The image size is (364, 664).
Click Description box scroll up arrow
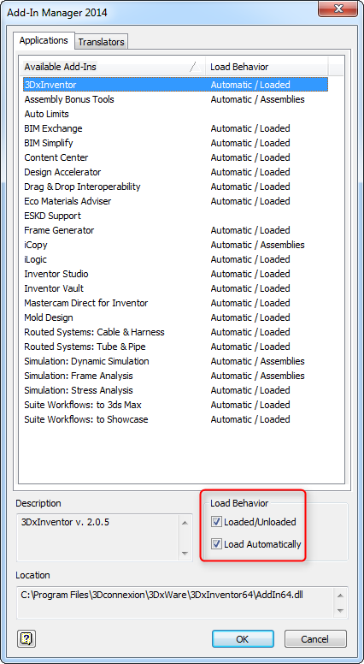click(185, 524)
